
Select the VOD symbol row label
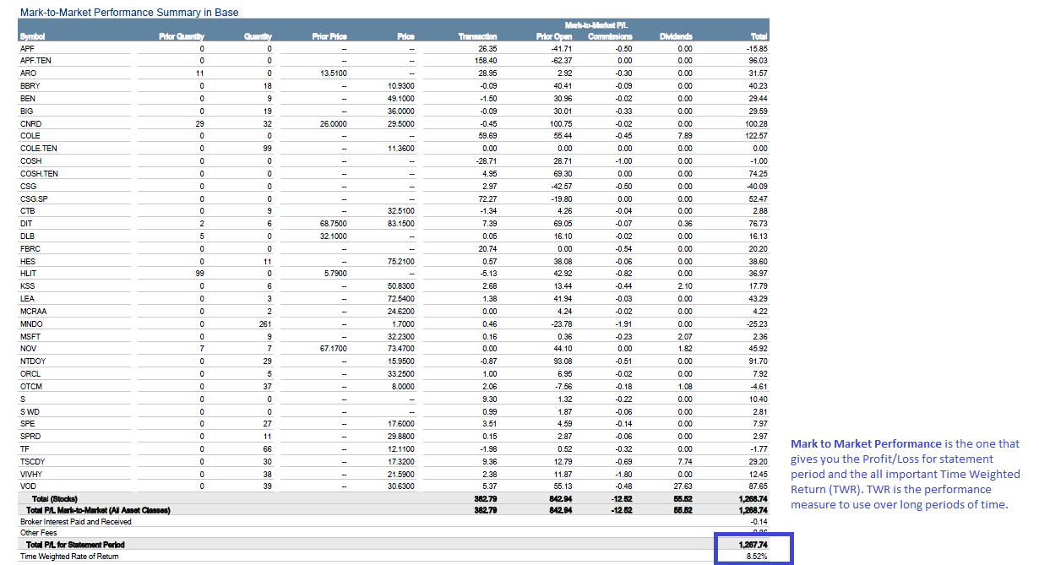29,486
